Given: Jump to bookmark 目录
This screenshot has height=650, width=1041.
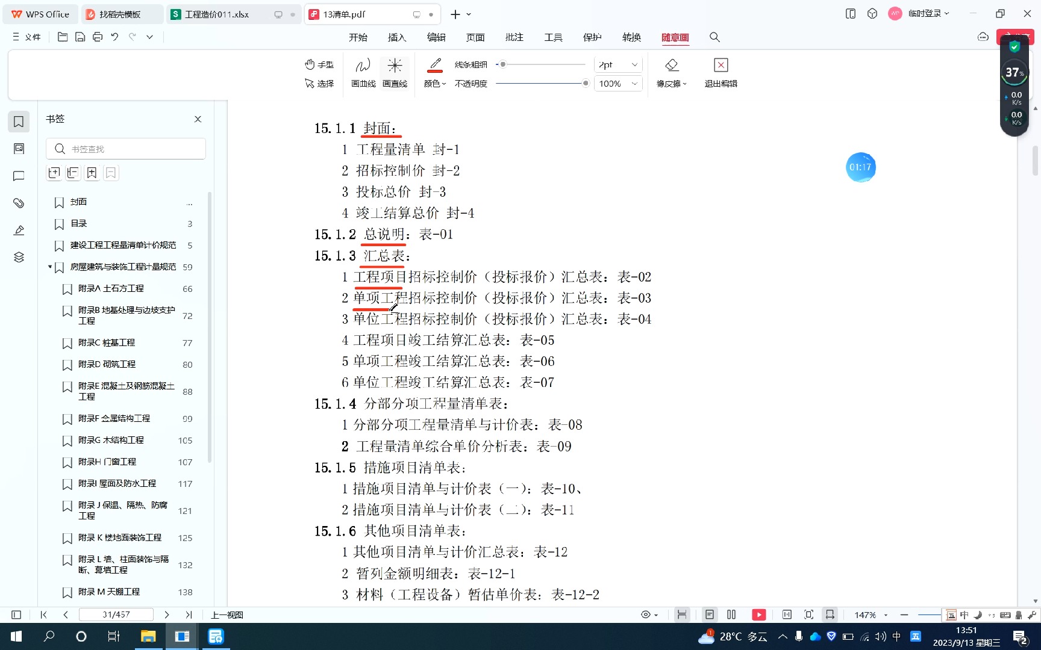Looking at the screenshot, I should (78, 224).
